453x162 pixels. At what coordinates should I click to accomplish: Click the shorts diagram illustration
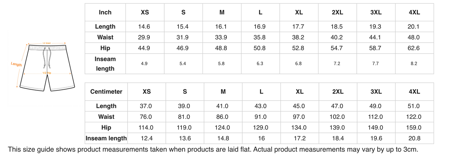coord(47,67)
